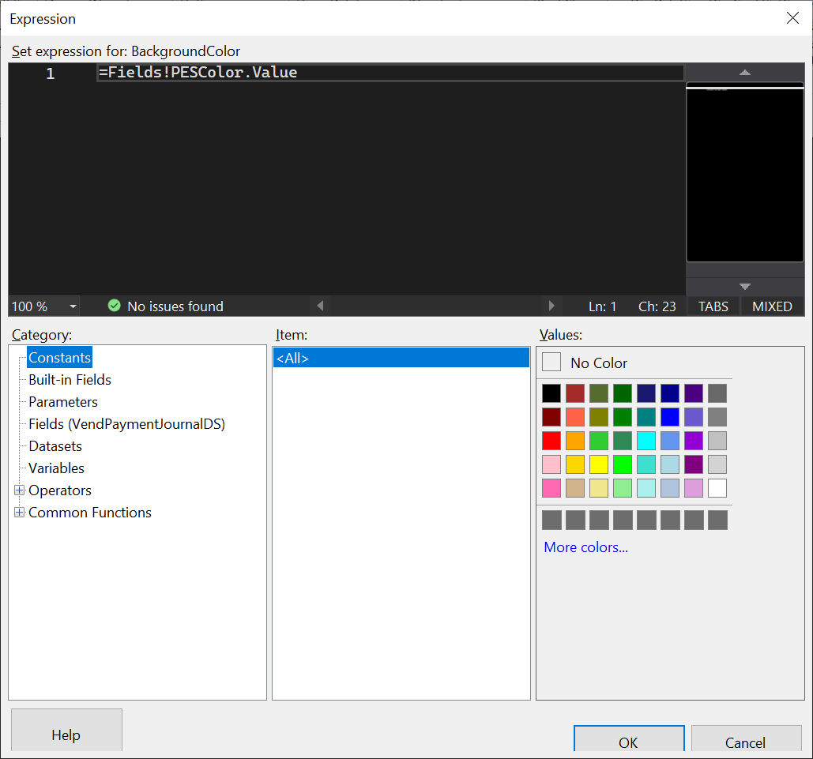Pick the white color swatch
This screenshot has height=759, width=813.
pyautogui.click(x=717, y=488)
